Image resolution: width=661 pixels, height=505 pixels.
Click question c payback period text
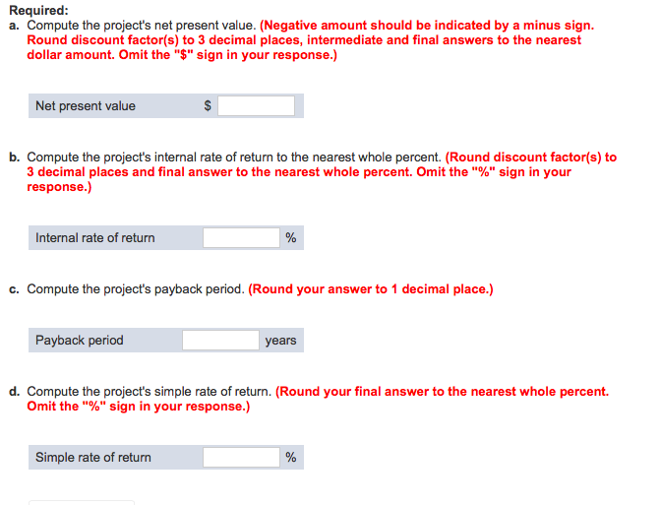(x=136, y=289)
